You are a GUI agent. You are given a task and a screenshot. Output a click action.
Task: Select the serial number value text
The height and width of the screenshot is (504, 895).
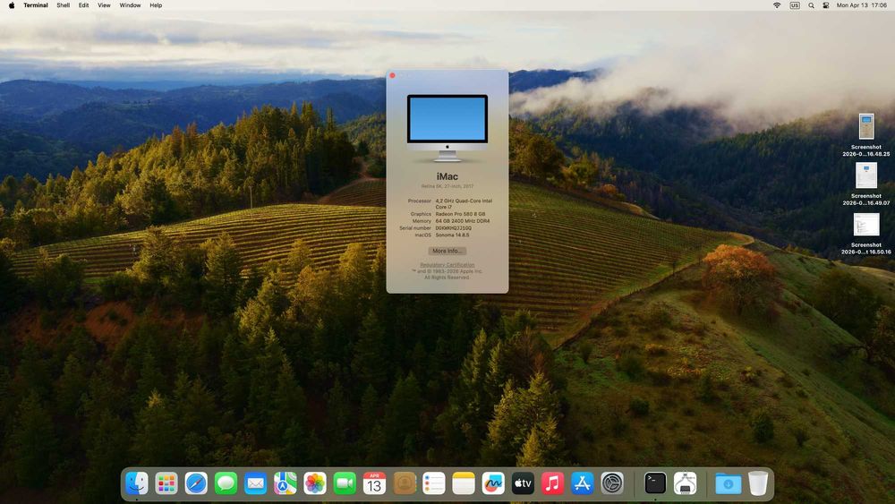pos(454,227)
